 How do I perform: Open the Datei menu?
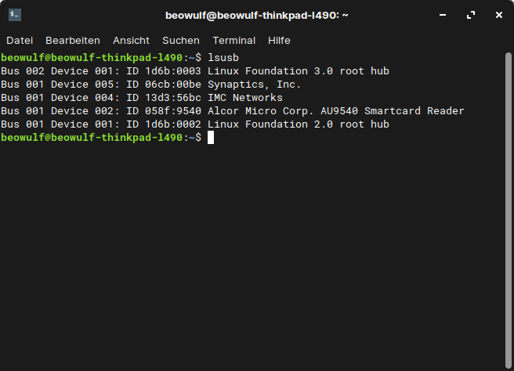click(x=20, y=40)
